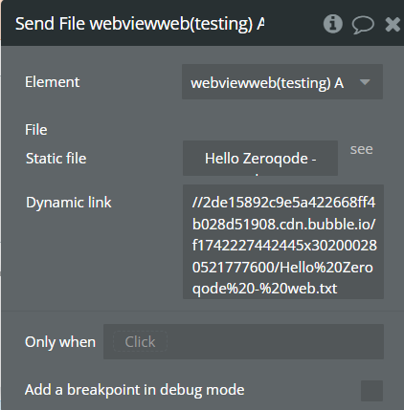Click the Dynamic link label

click(69, 203)
